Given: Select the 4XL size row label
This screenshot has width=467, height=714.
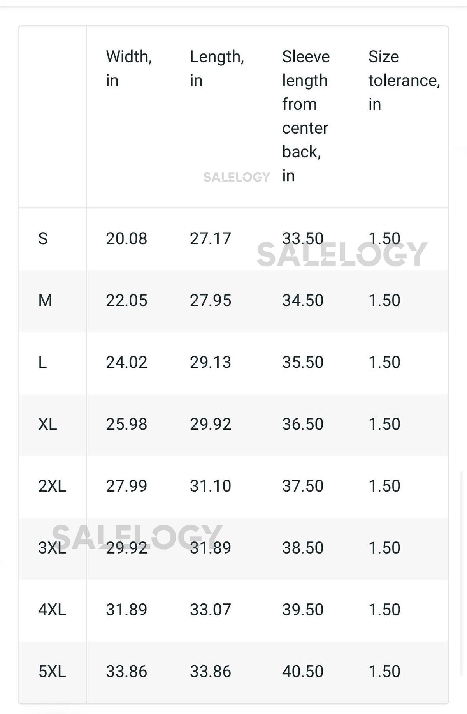Looking at the screenshot, I should click(x=52, y=610).
